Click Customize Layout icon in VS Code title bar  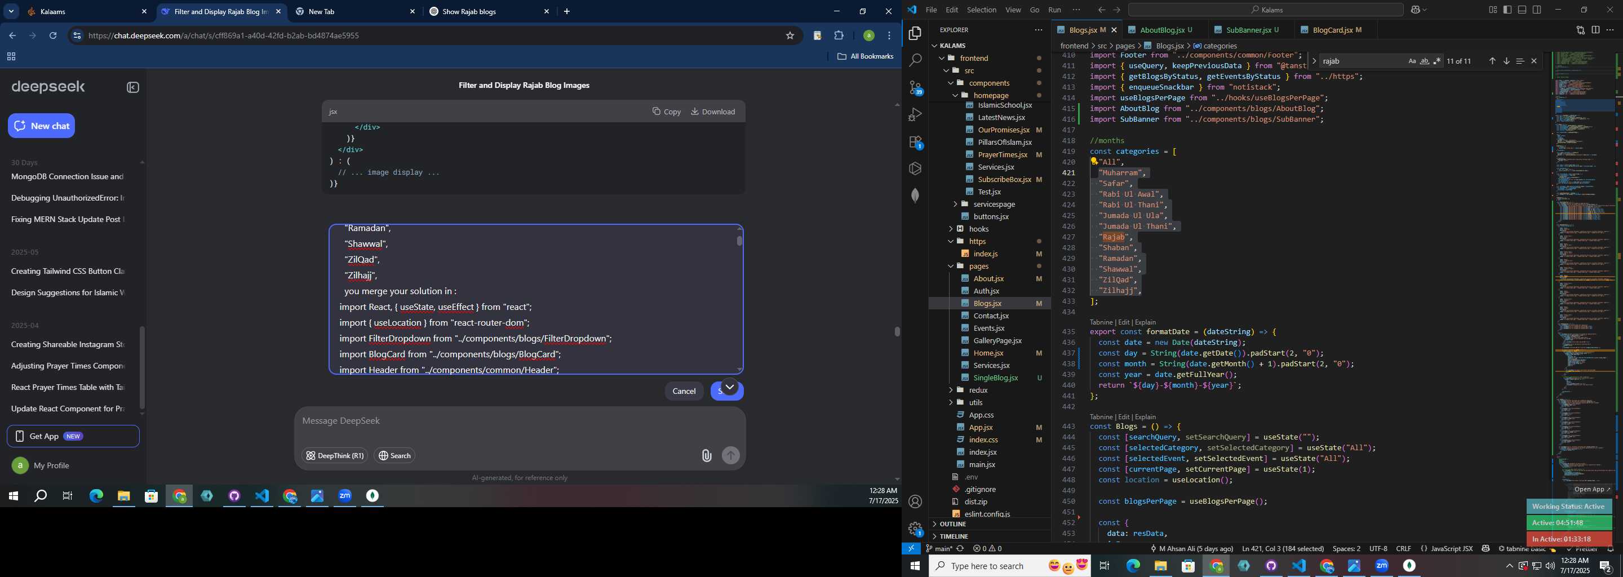point(1493,10)
